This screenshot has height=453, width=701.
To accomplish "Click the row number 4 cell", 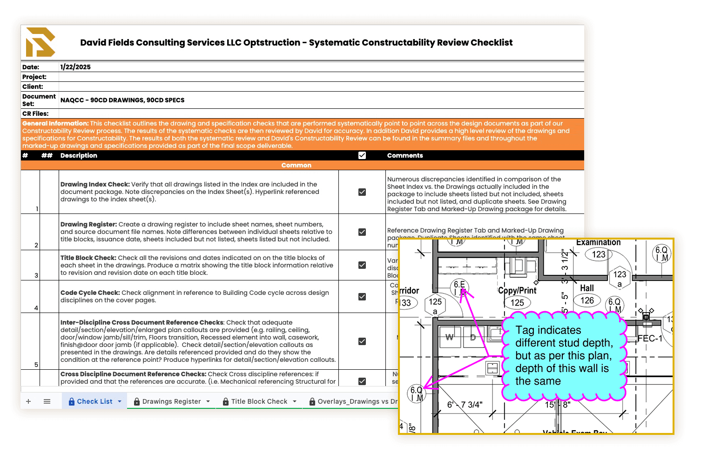I will (x=30, y=296).
